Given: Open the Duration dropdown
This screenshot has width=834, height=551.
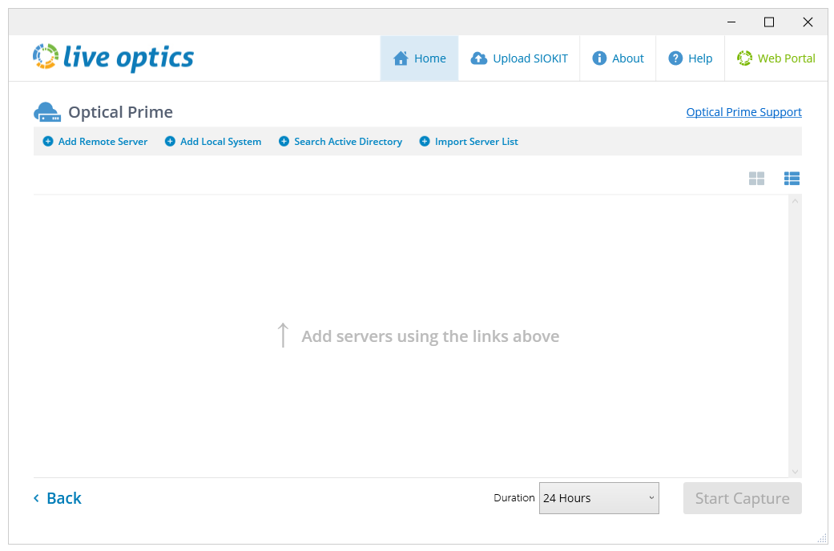Looking at the screenshot, I should 598,497.
